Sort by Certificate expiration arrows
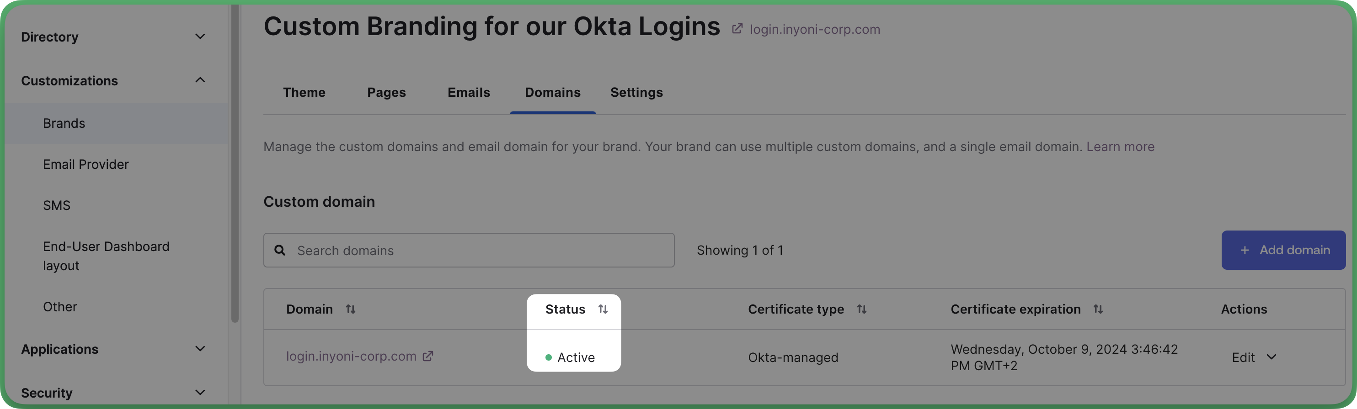This screenshot has height=409, width=1357. click(1098, 309)
